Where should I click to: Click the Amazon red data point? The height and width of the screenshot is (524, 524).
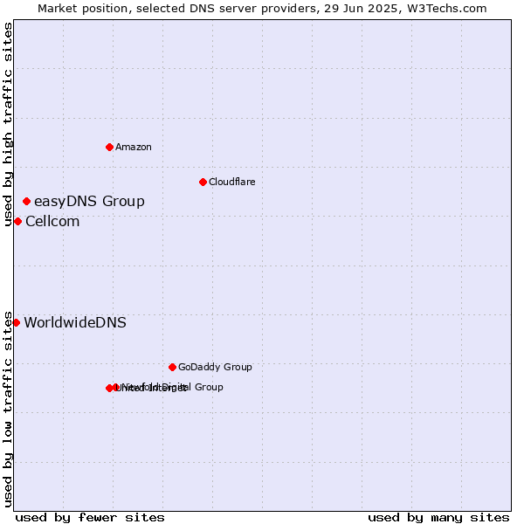point(109,147)
